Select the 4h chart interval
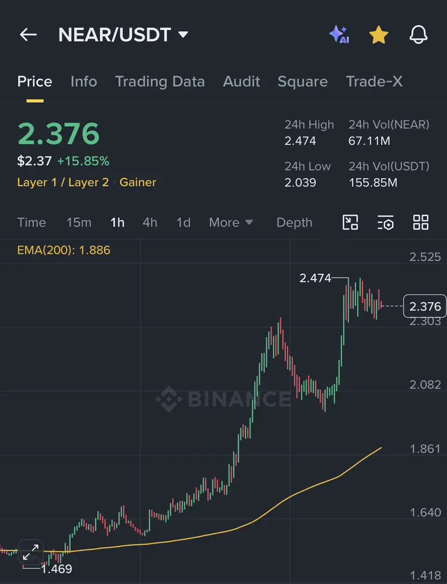 coord(150,222)
